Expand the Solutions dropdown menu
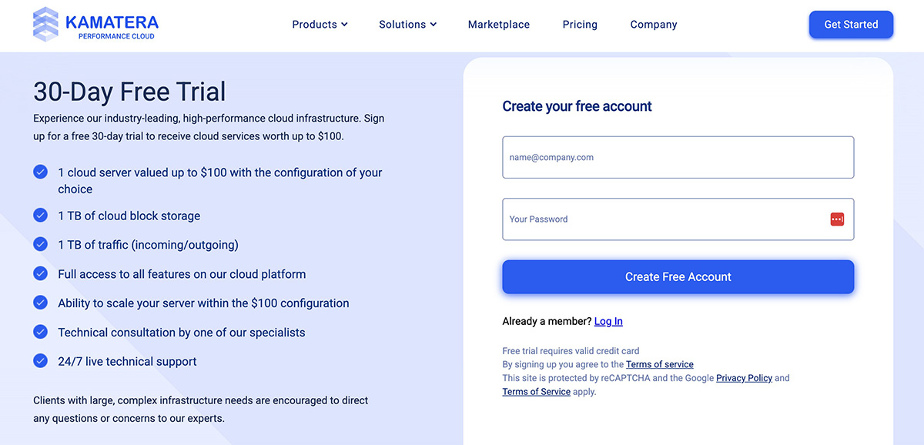This screenshot has width=924, height=445. point(407,24)
